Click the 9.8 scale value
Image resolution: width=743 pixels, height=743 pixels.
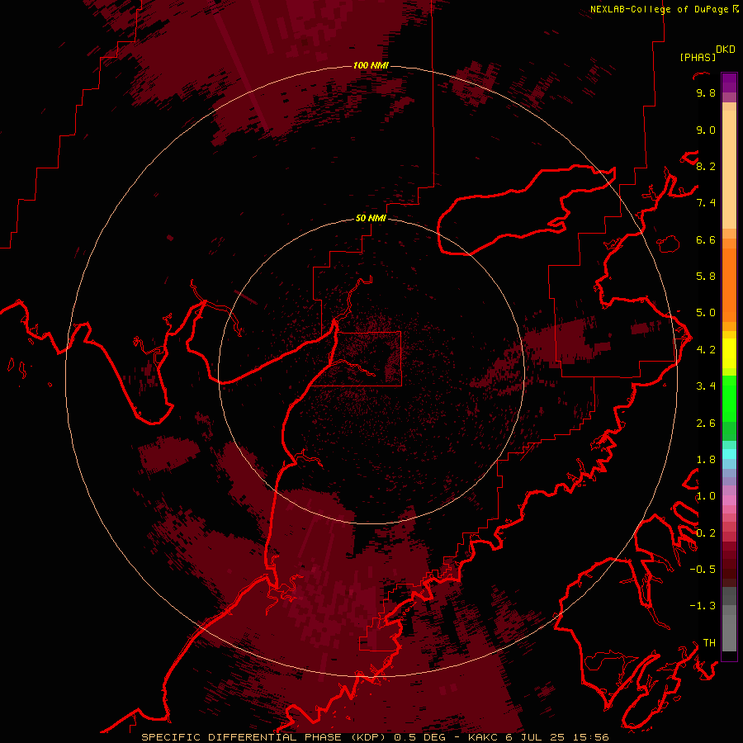pos(706,93)
